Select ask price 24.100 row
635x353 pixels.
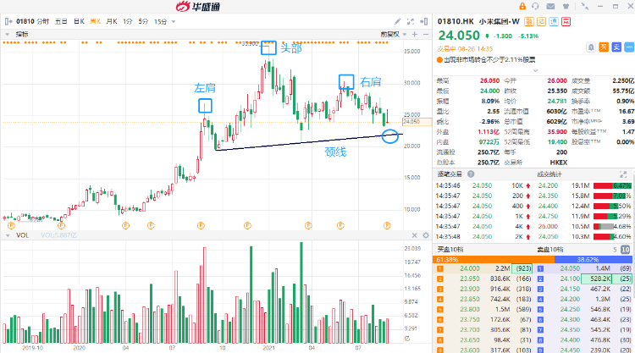point(584,279)
